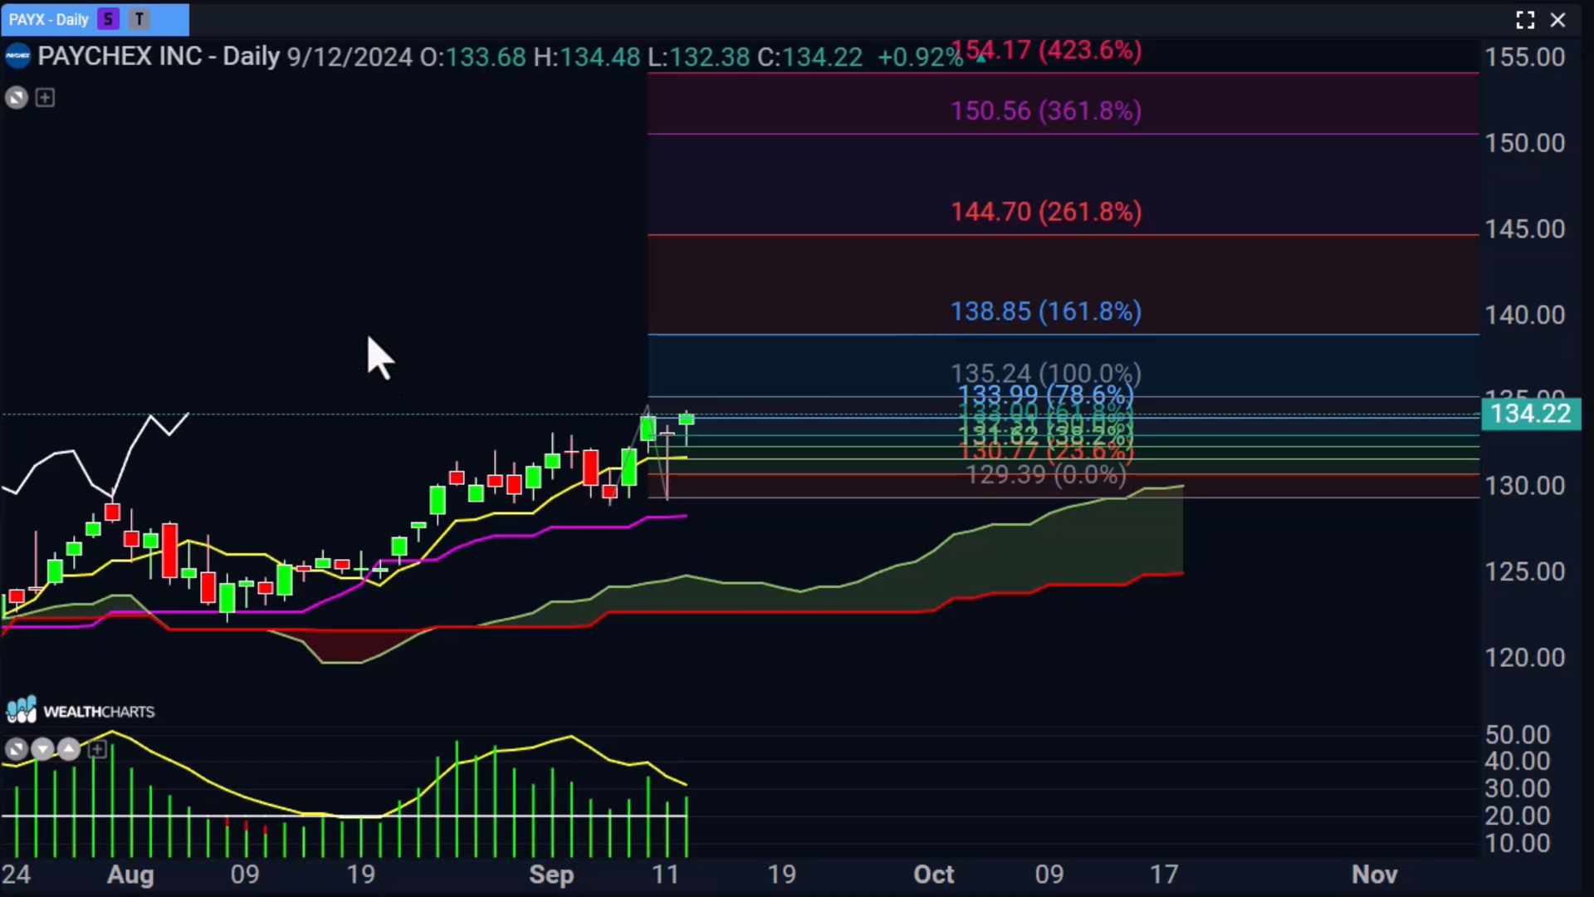Click the 120.00 price axis label

pyautogui.click(x=1525, y=658)
